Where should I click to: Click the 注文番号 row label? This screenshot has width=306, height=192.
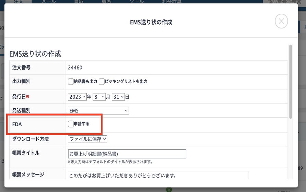tap(21, 68)
